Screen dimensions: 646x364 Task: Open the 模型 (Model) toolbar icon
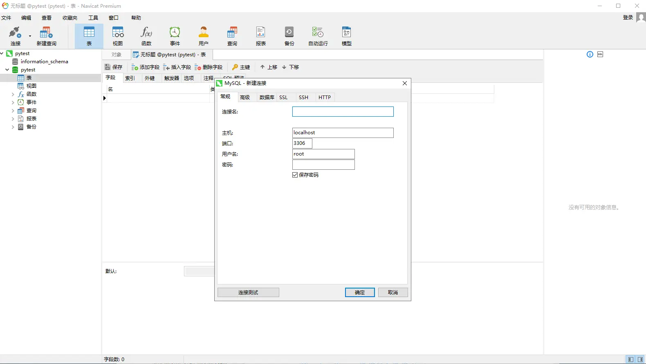point(347,36)
